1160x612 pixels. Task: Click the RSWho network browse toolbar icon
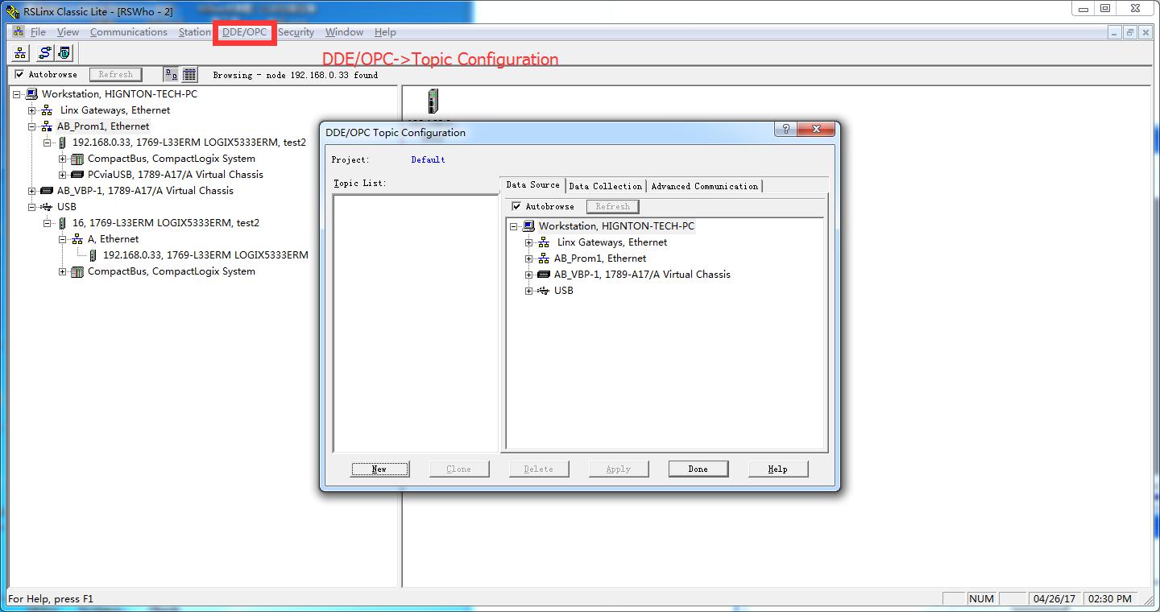pyautogui.click(x=20, y=53)
